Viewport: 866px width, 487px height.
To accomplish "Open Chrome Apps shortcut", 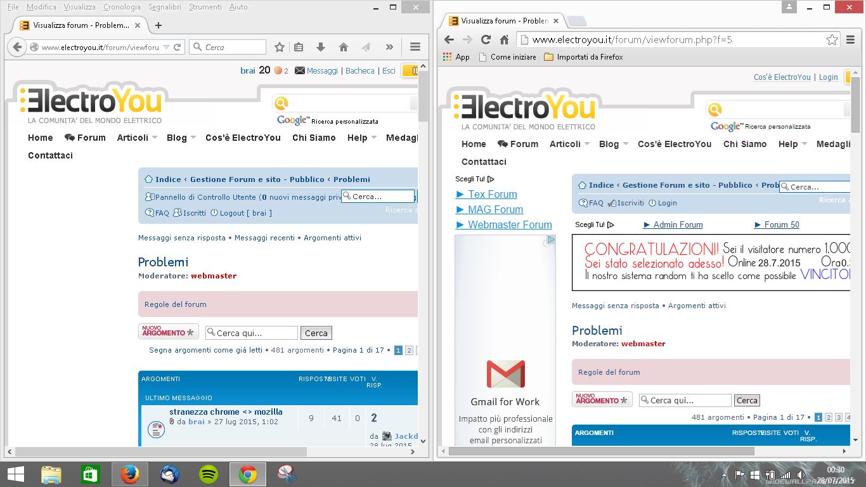I will click(x=456, y=57).
